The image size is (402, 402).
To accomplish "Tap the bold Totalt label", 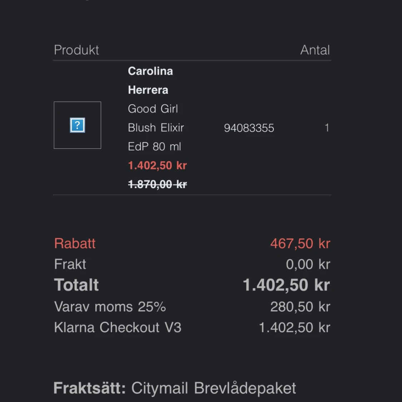I will coord(76,285).
